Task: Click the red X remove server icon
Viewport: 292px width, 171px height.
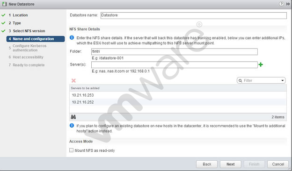Action: 73,80
